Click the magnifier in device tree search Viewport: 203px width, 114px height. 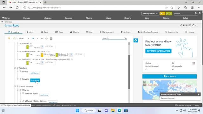pos(126,38)
